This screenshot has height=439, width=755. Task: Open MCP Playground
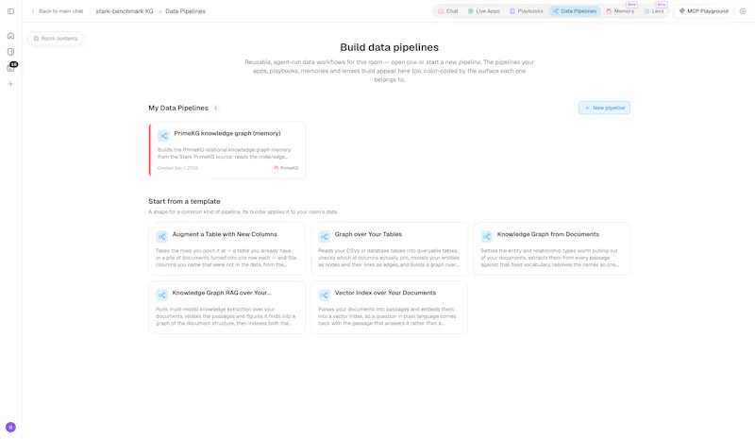click(x=703, y=11)
